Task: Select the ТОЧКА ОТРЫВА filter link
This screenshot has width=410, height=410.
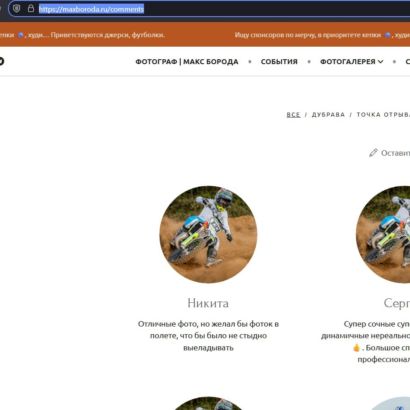Action: (x=383, y=114)
